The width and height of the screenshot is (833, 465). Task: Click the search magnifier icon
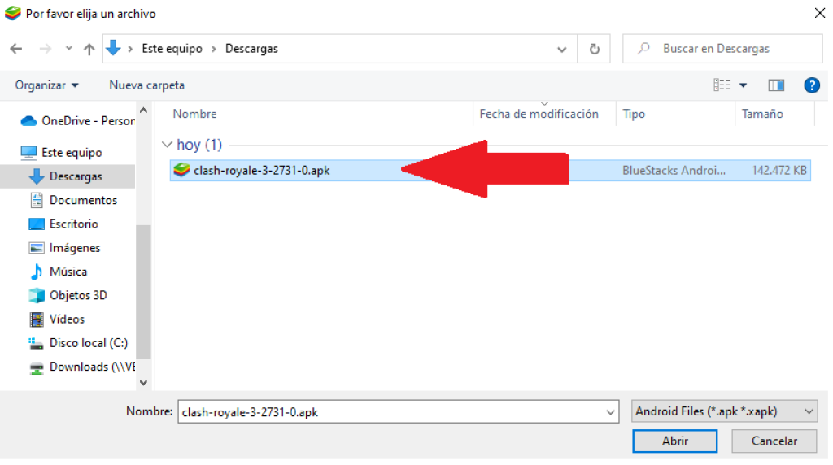(643, 49)
